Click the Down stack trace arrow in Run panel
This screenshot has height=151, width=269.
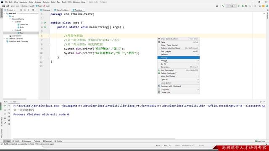[x=9, y=109]
